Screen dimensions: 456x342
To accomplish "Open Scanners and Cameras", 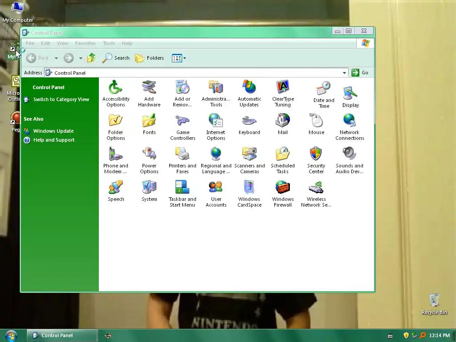I will (x=249, y=160).
